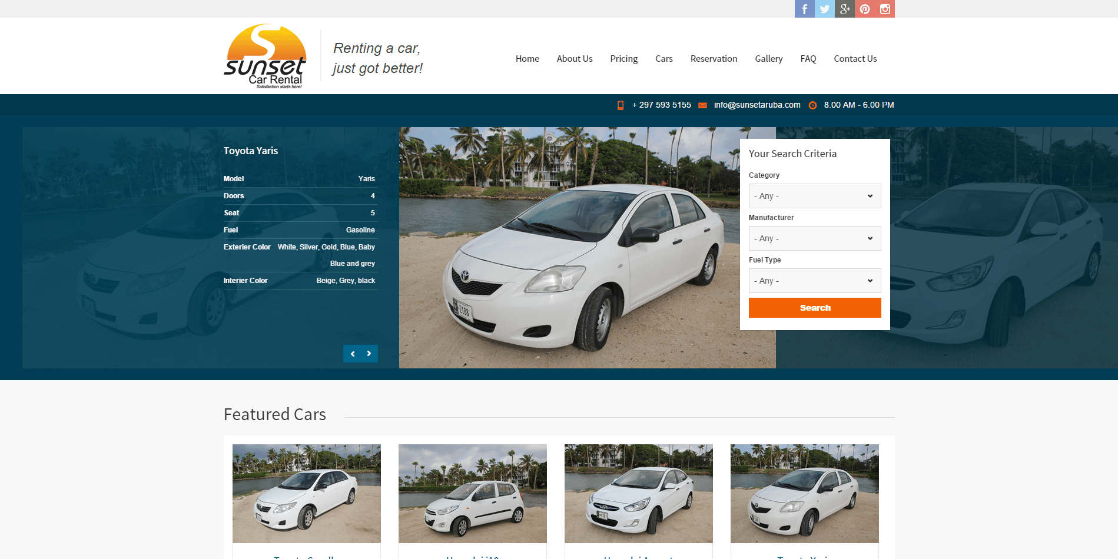
Task: Select the Hyundai i10 car image
Action: click(x=472, y=493)
